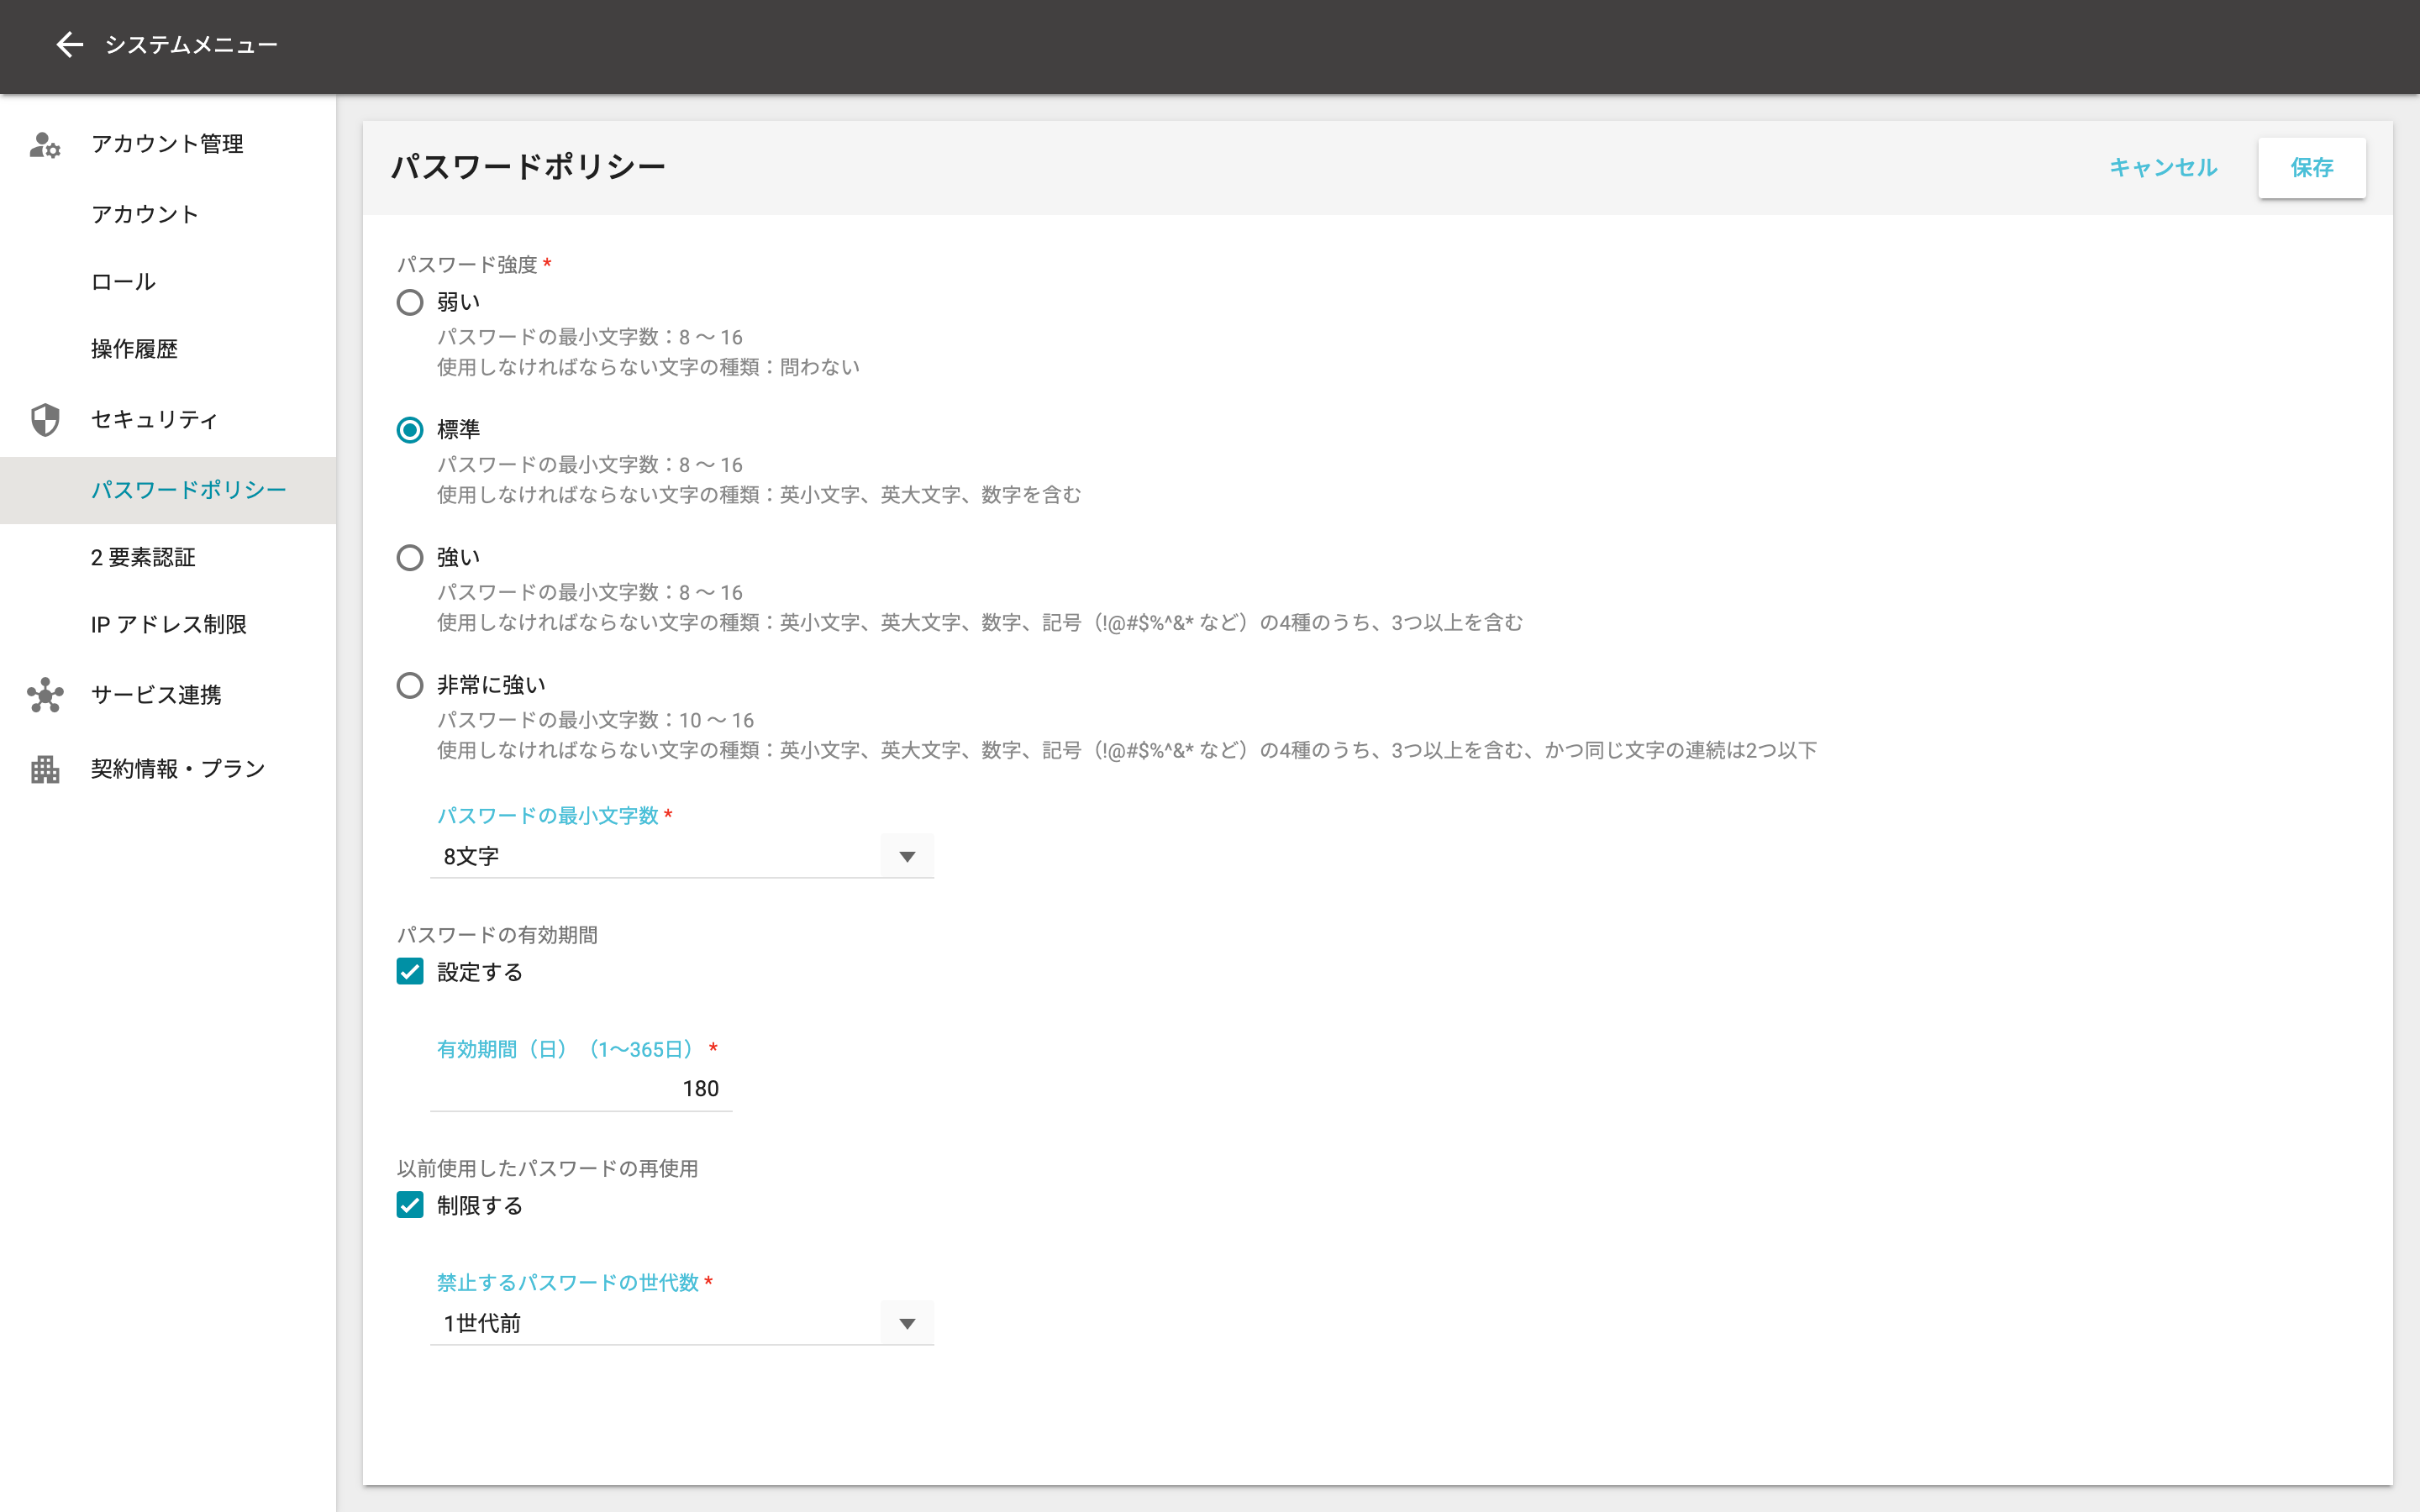
Task: Toggle the 制限する reuse checkbox
Action: coord(410,1205)
